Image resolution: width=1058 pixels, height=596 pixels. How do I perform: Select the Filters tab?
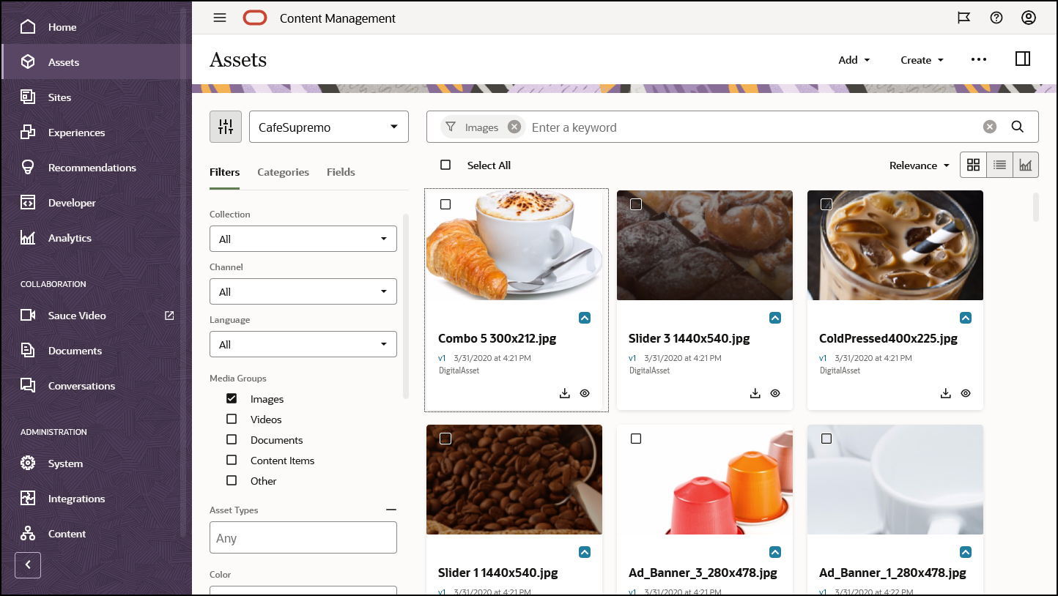pyautogui.click(x=224, y=172)
